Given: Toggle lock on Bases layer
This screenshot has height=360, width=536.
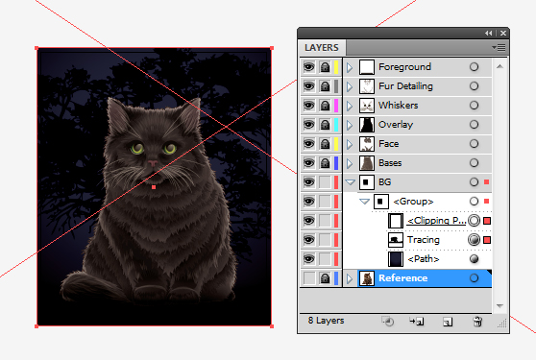Looking at the screenshot, I should point(325,163).
